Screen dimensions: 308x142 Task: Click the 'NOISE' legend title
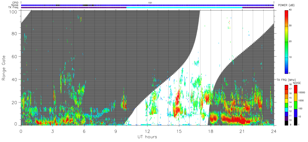coord(297,83)
